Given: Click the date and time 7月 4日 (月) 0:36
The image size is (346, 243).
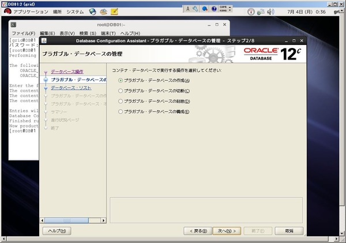Looking at the screenshot, I should [306, 12].
